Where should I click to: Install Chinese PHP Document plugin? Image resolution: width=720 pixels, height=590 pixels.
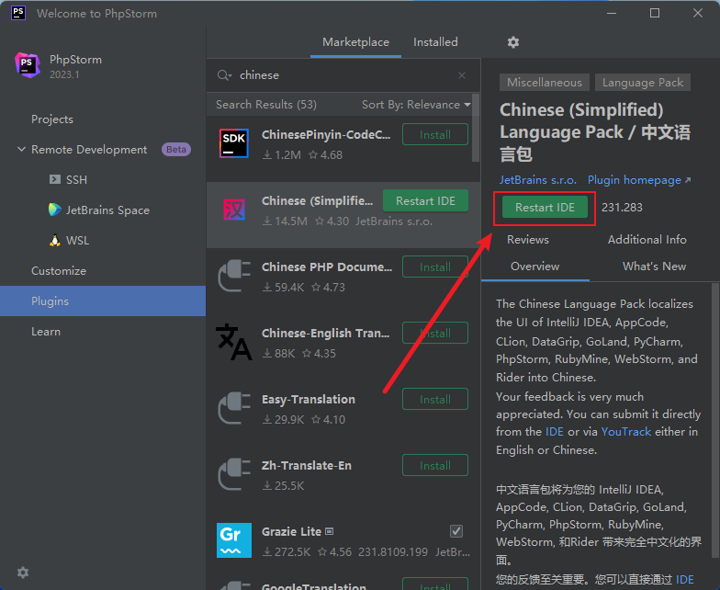point(435,267)
